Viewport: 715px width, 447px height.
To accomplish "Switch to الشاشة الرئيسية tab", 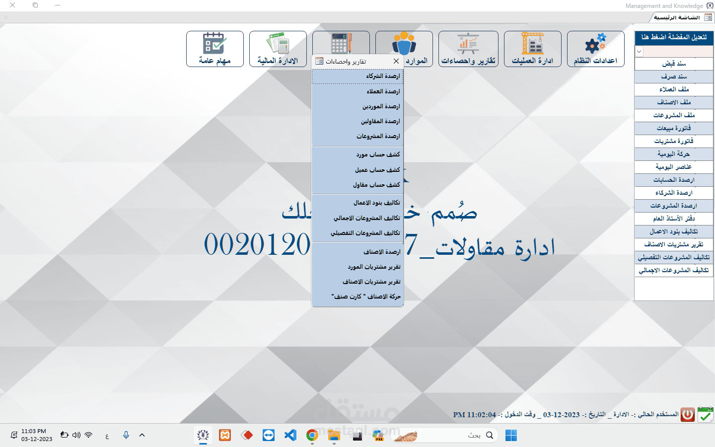I will [682, 17].
